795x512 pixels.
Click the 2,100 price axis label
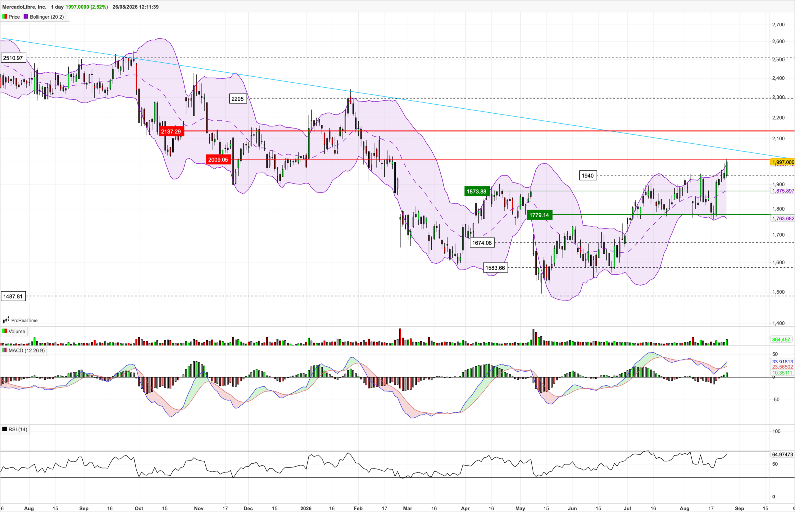(778, 139)
